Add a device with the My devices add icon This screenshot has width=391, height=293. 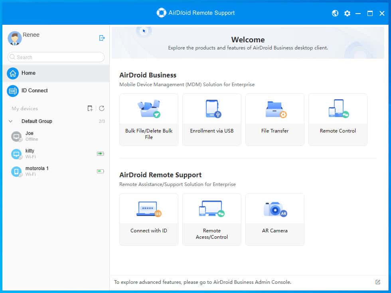coord(90,108)
